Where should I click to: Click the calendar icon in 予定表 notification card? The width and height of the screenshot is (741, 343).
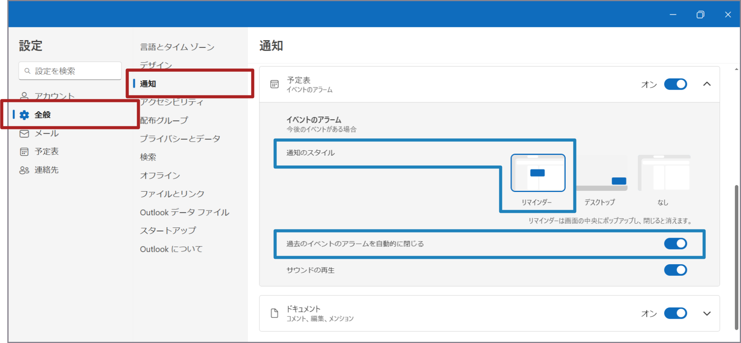click(x=275, y=84)
